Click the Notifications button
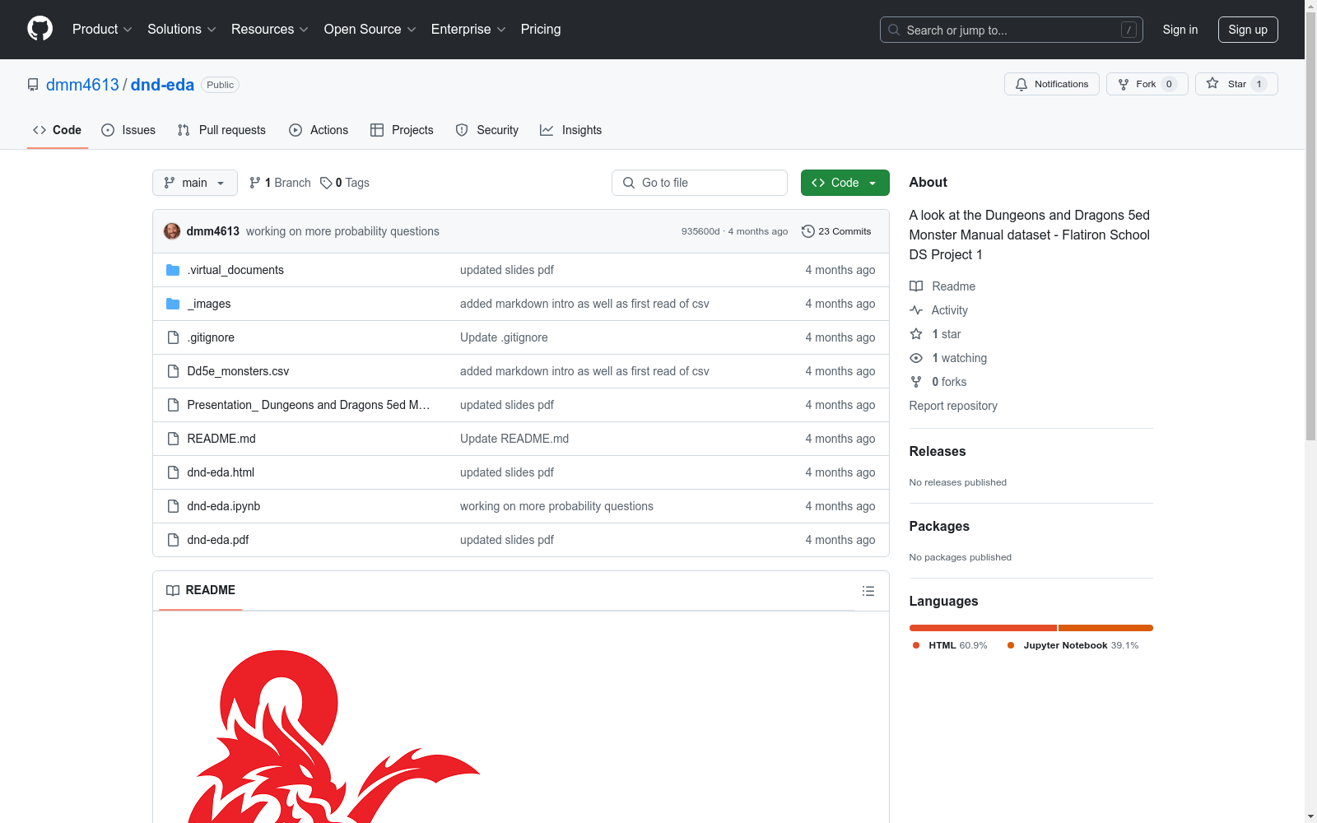This screenshot has width=1317, height=823. [1052, 84]
